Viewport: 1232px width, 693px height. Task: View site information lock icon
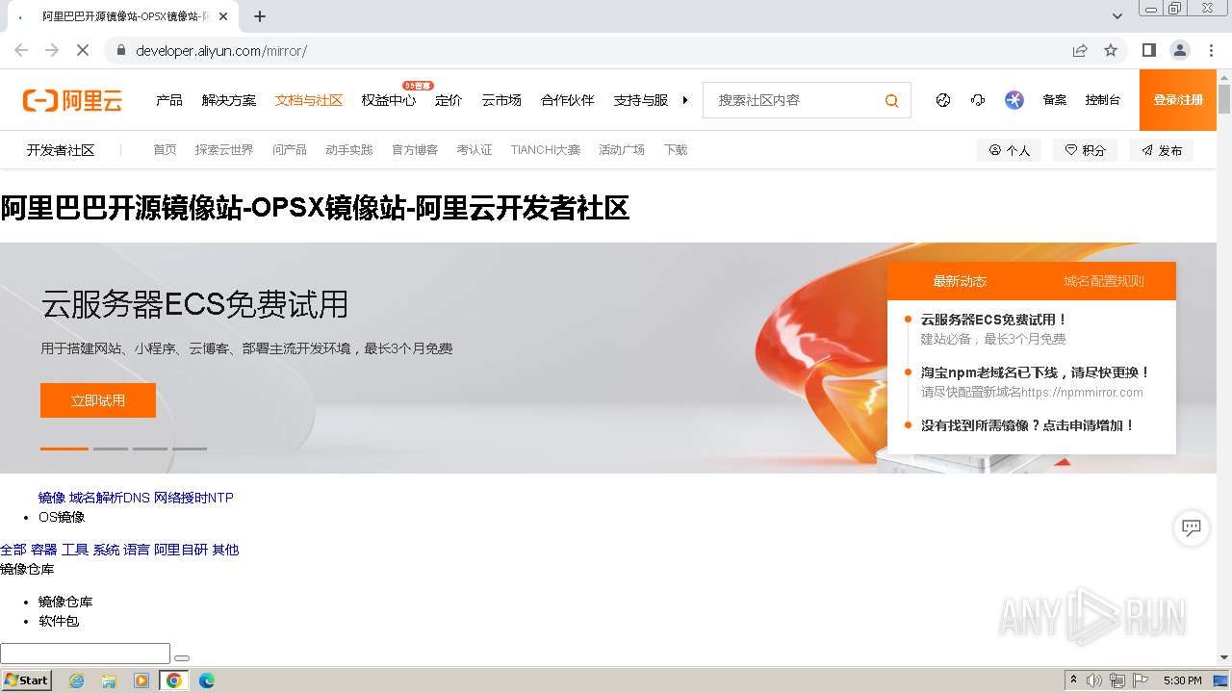pos(120,50)
